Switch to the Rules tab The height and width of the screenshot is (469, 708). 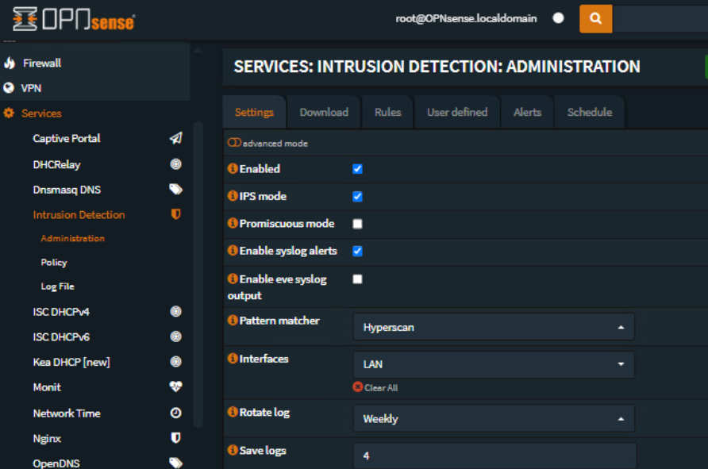(x=387, y=112)
